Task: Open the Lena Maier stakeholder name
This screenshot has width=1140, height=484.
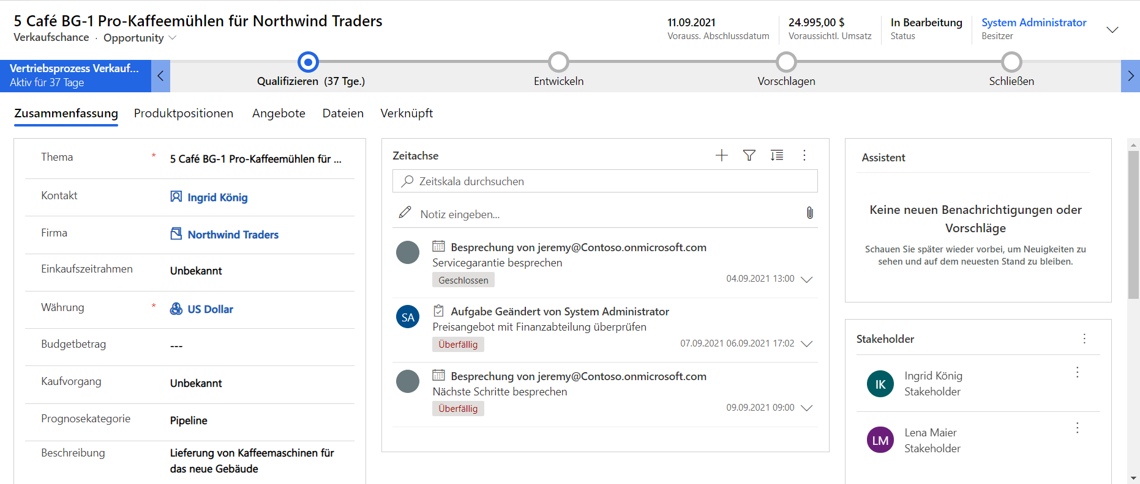Action: point(931,433)
